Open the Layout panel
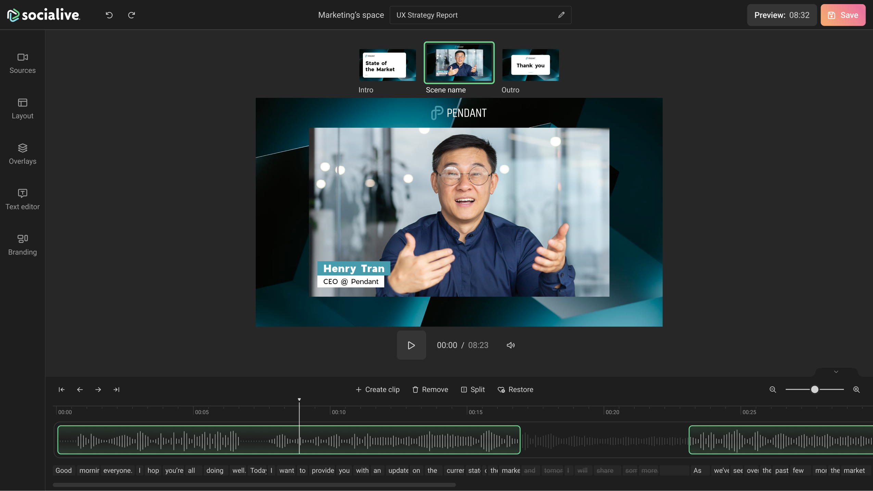 coord(22,109)
